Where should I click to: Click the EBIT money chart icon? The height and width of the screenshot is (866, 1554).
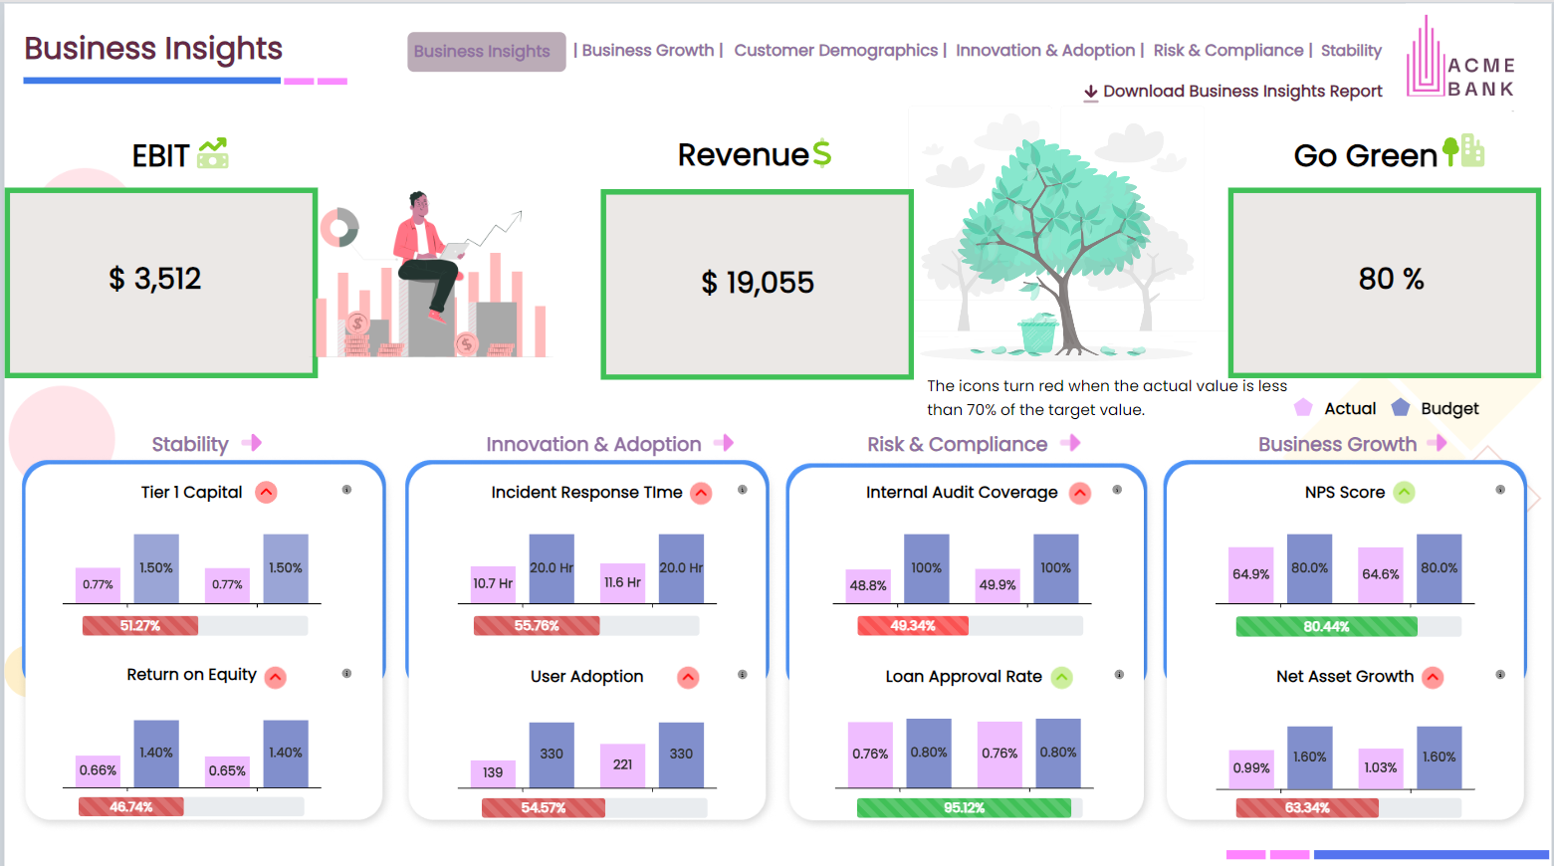(213, 153)
